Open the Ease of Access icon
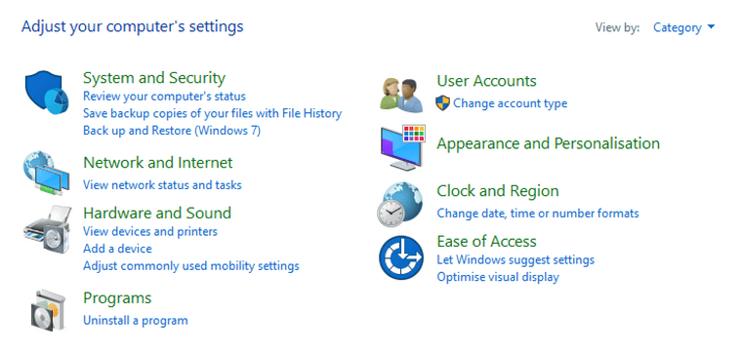742x353 pixels. tap(401, 257)
